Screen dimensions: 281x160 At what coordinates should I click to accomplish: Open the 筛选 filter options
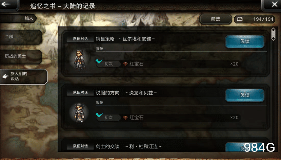(216, 19)
